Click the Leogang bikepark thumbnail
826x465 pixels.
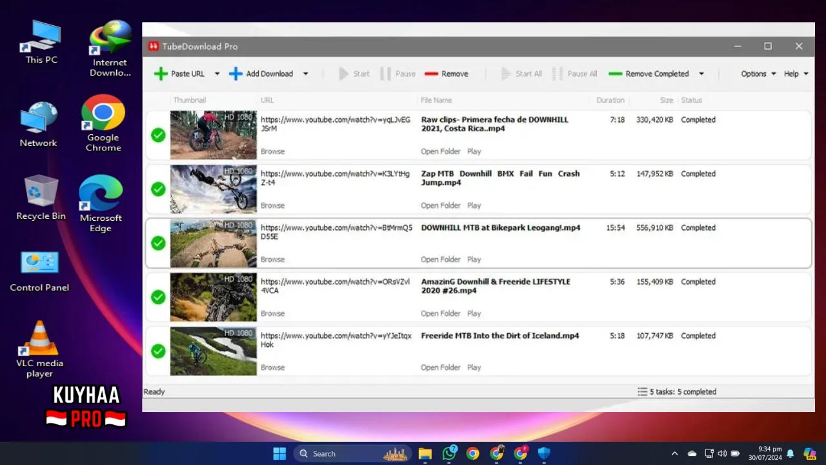(x=214, y=243)
